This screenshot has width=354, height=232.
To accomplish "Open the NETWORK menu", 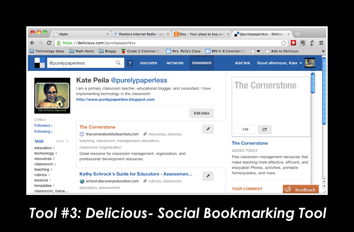I will click(175, 63).
